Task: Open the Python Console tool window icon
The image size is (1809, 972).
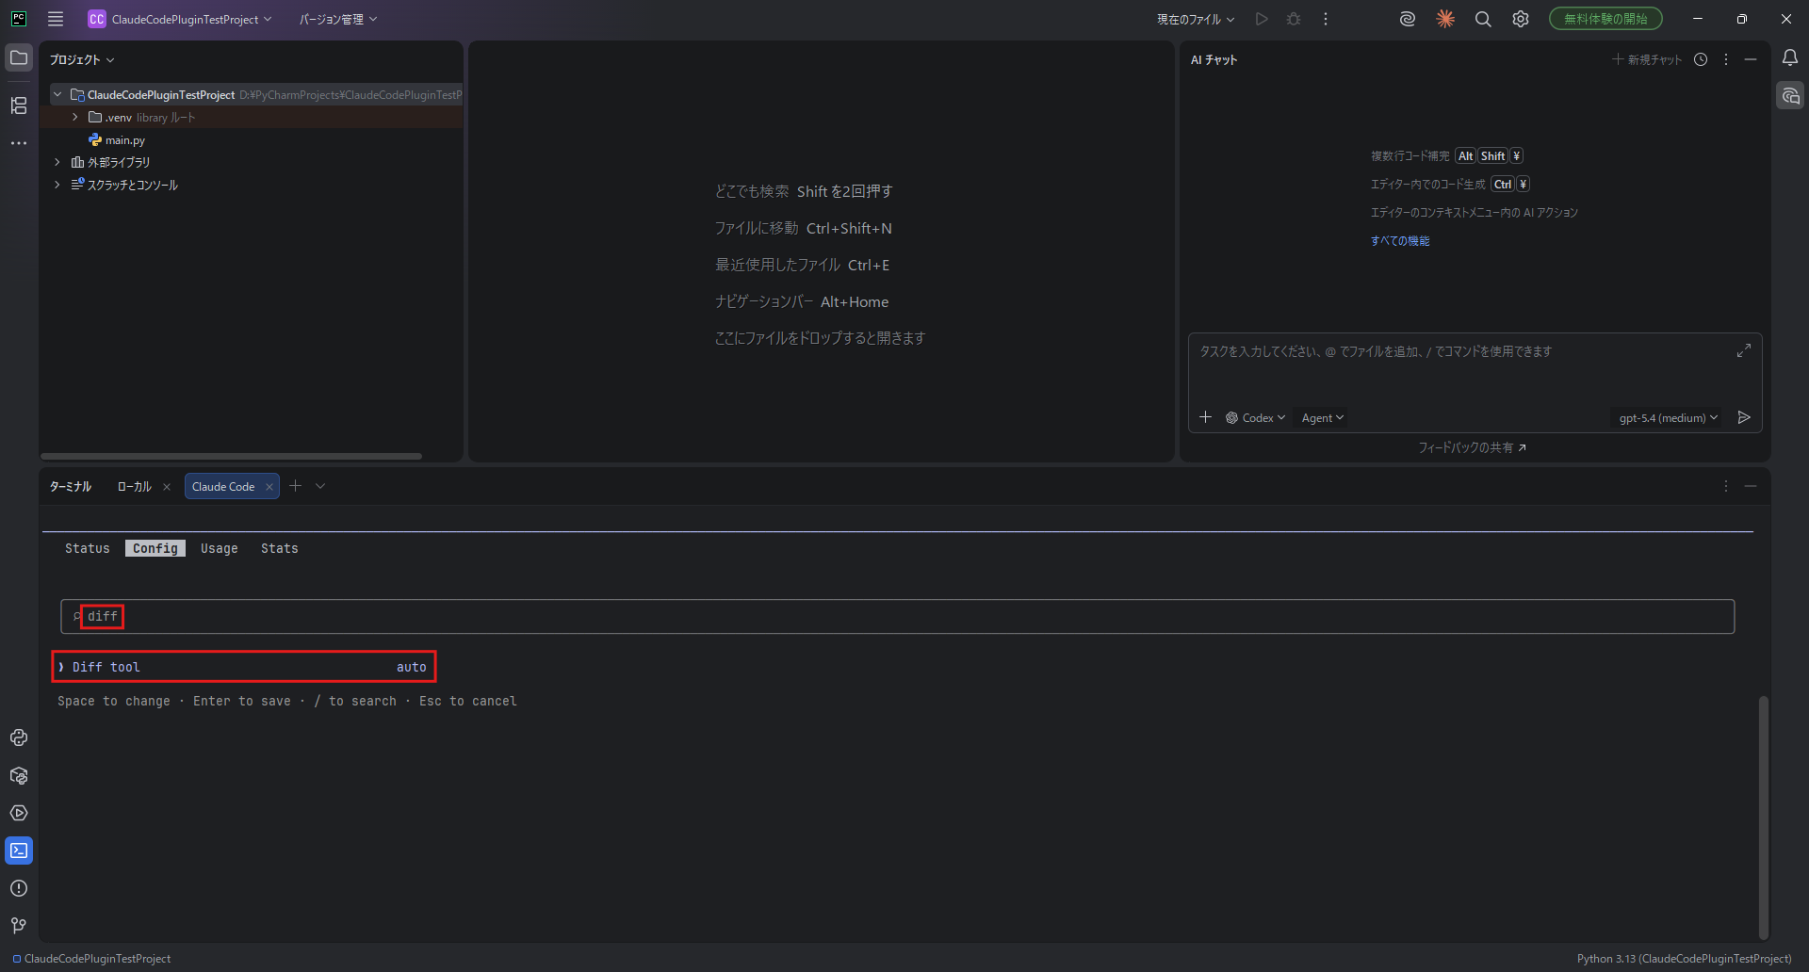Action: (x=19, y=737)
